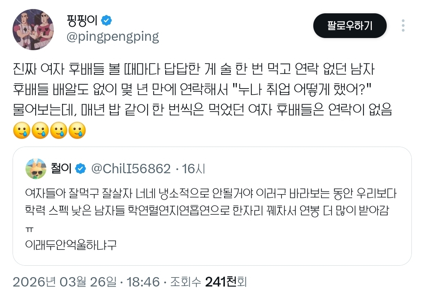Click the verified badge beside 핑핑이
Image resolution: width=424 pixels, height=301 pixels.
(x=106, y=20)
